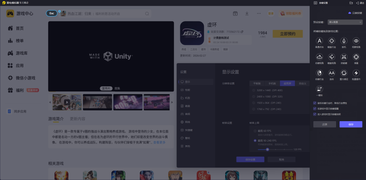Select the 右键行走 mouse walk icon
The image size is (366, 180).
tap(319, 73)
